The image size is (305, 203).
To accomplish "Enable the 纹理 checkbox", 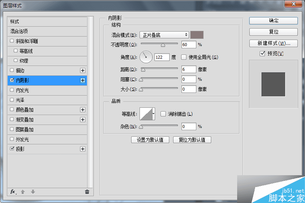I will [16, 61].
